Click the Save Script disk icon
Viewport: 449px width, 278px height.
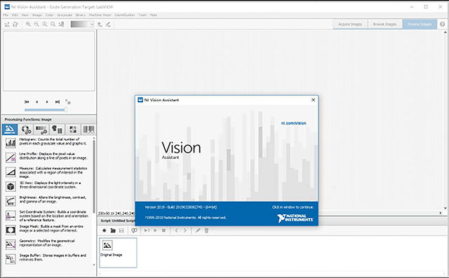[x=121, y=230]
